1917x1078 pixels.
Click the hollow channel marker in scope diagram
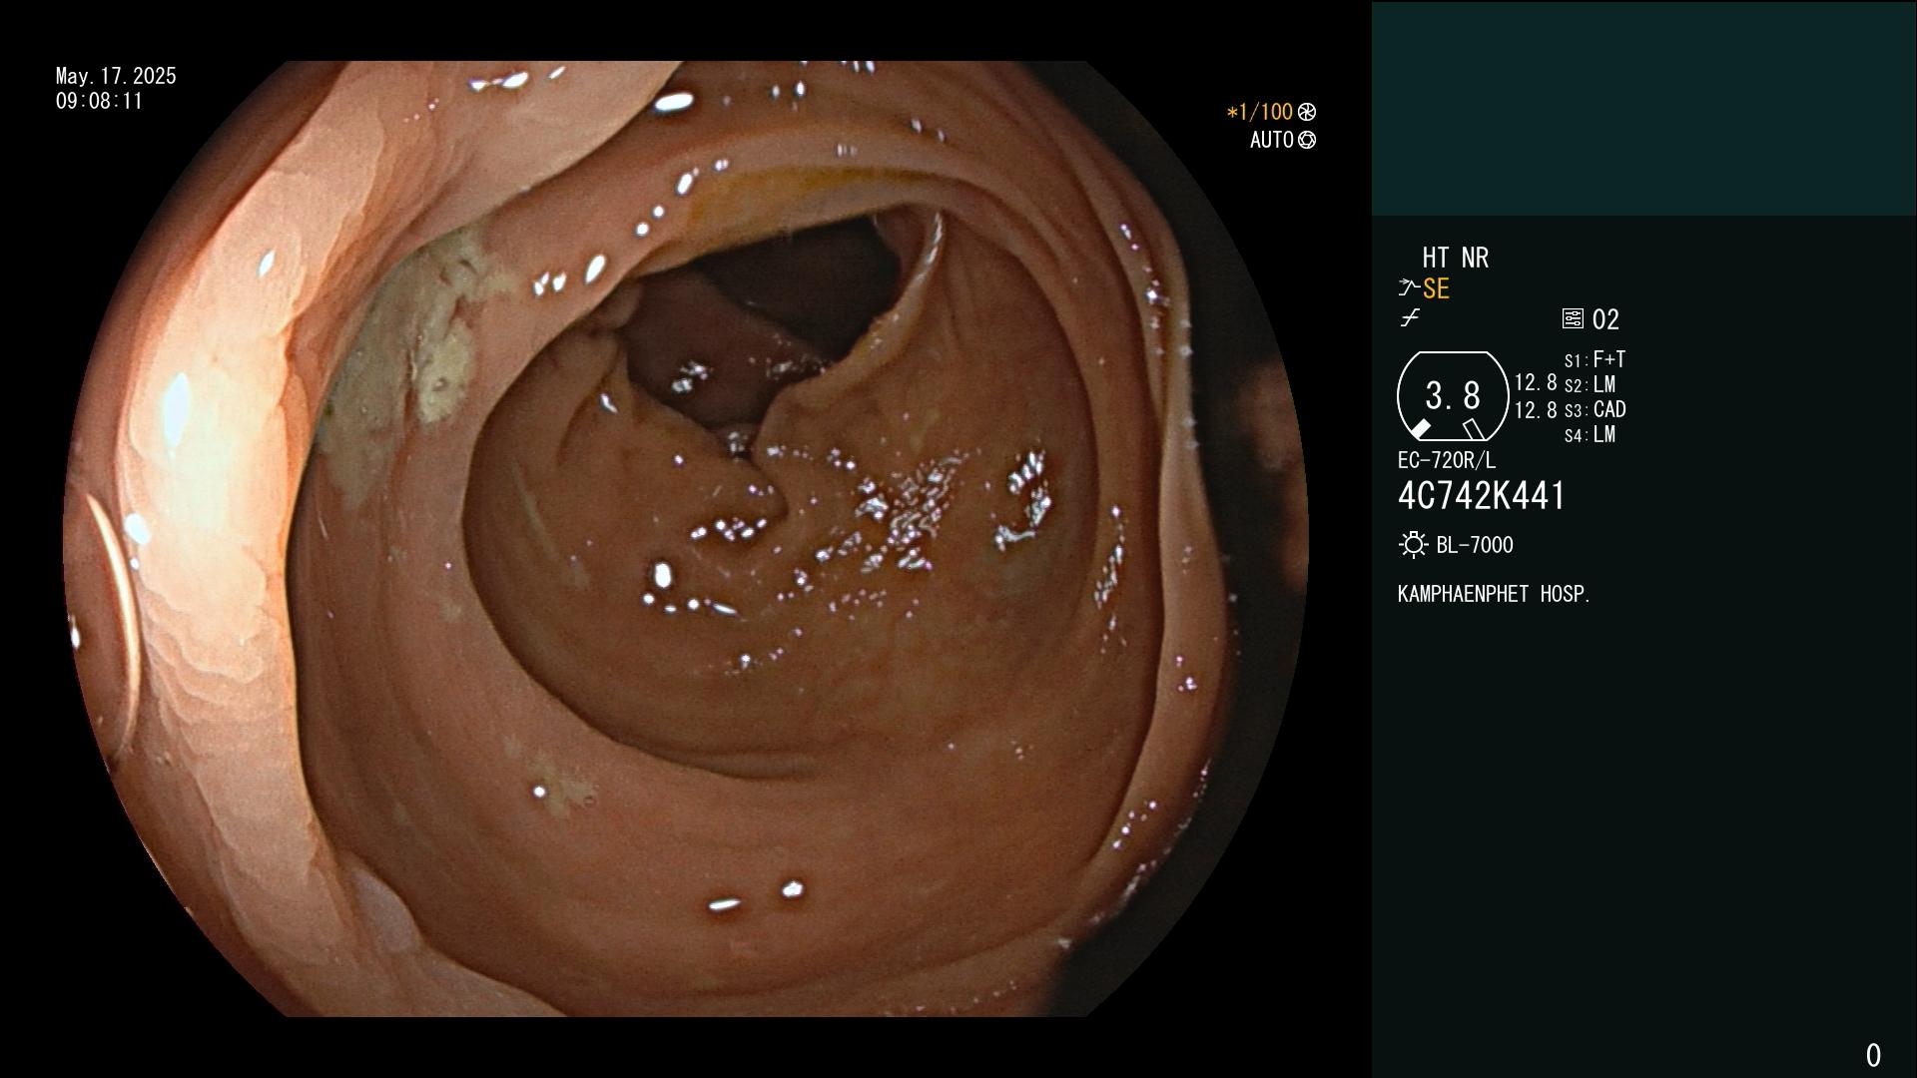[x=1473, y=429]
